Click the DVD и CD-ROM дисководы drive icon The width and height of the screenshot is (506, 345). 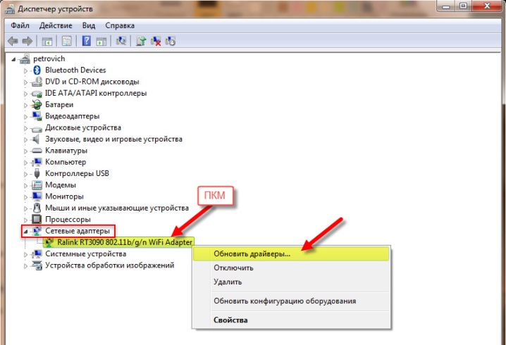pyautogui.click(x=37, y=82)
